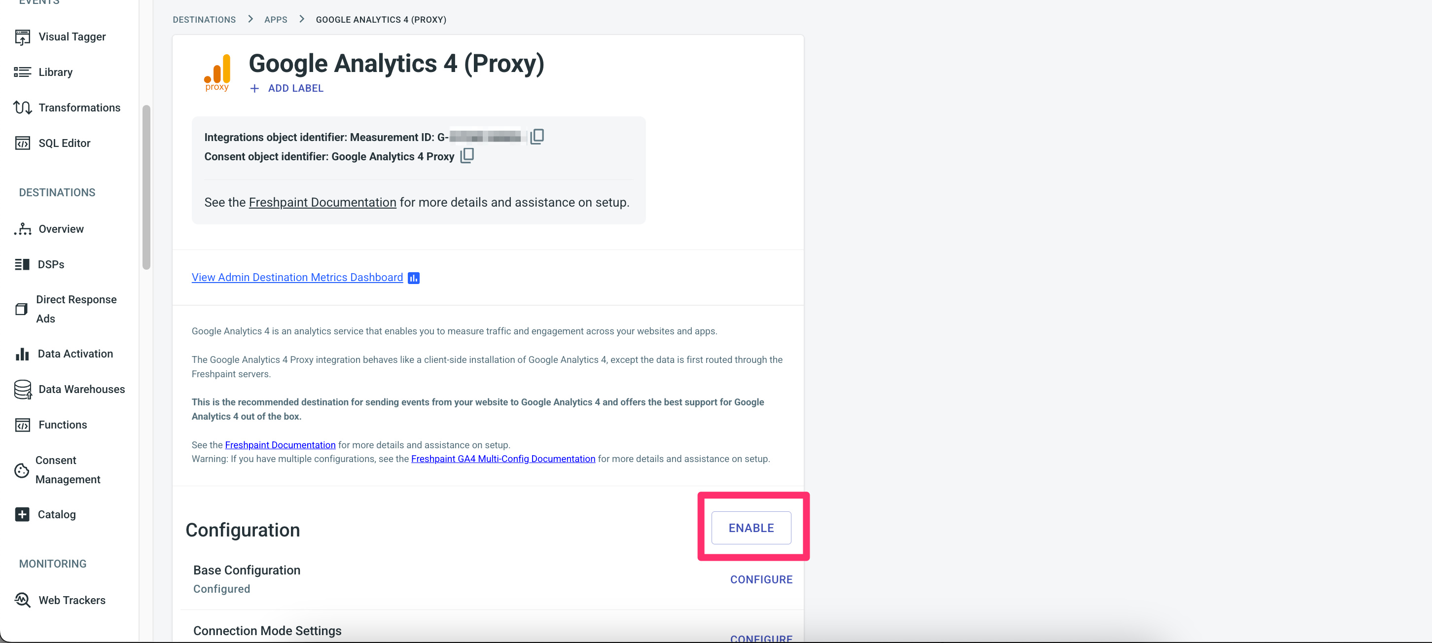The image size is (1432, 643).
Task: Open the Destinations Overview page
Action: coord(61,229)
